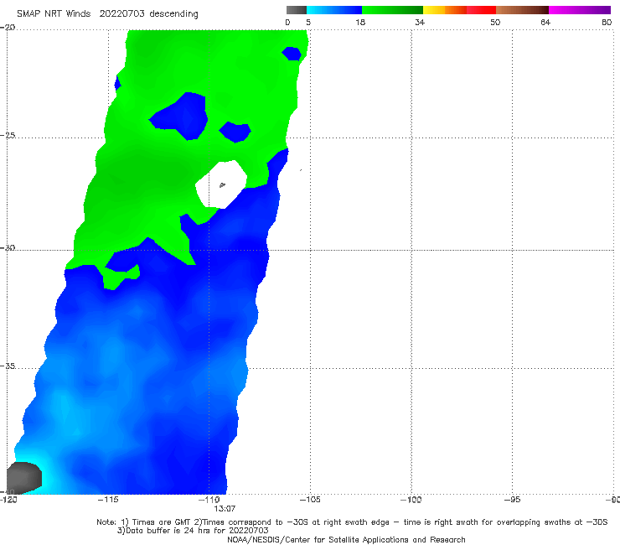Click the longitude label -95
Image resolution: width=620 pixels, height=545 pixels.
point(513,500)
